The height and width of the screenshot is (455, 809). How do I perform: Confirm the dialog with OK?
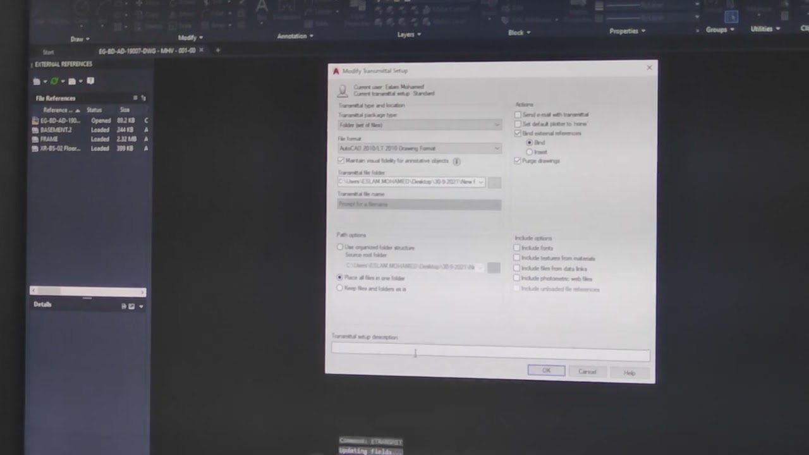point(546,371)
